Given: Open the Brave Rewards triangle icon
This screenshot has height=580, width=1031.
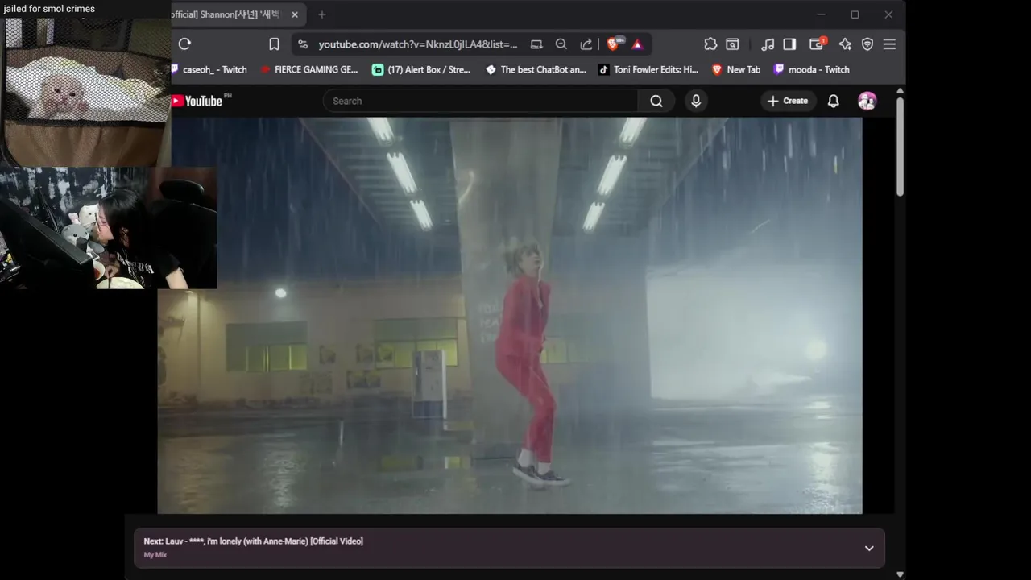Looking at the screenshot, I should [637, 44].
